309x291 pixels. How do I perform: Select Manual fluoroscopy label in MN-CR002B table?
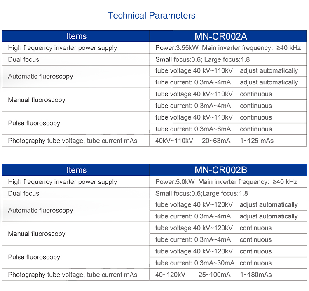(37, 234)
